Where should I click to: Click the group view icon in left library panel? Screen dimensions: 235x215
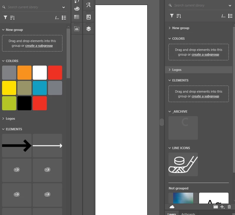pos(57,18)
